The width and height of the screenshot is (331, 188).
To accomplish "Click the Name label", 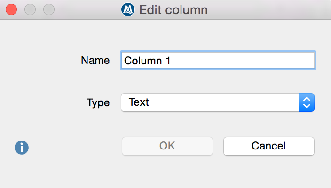I will pos(95,60).
